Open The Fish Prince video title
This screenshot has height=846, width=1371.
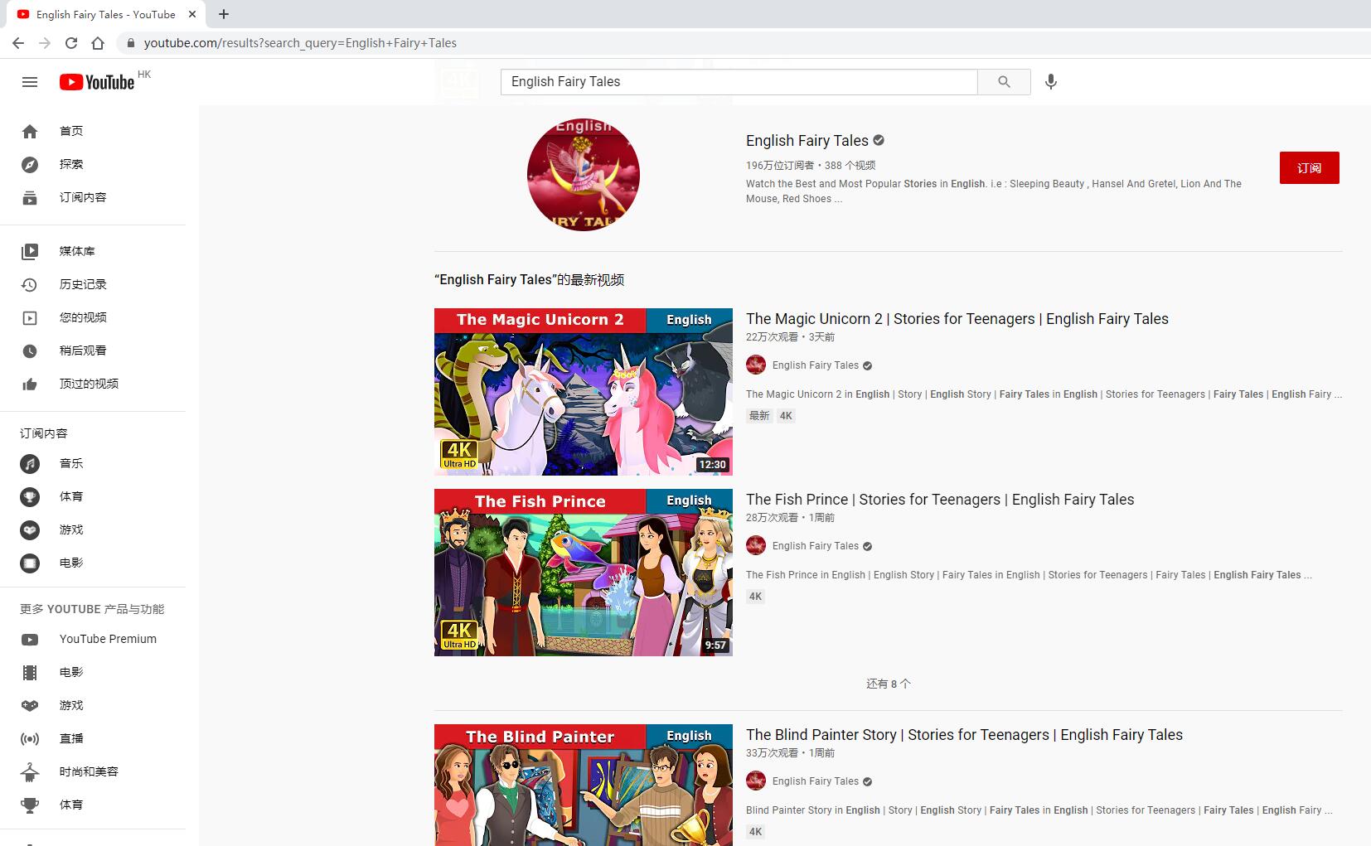coord(940,500)
